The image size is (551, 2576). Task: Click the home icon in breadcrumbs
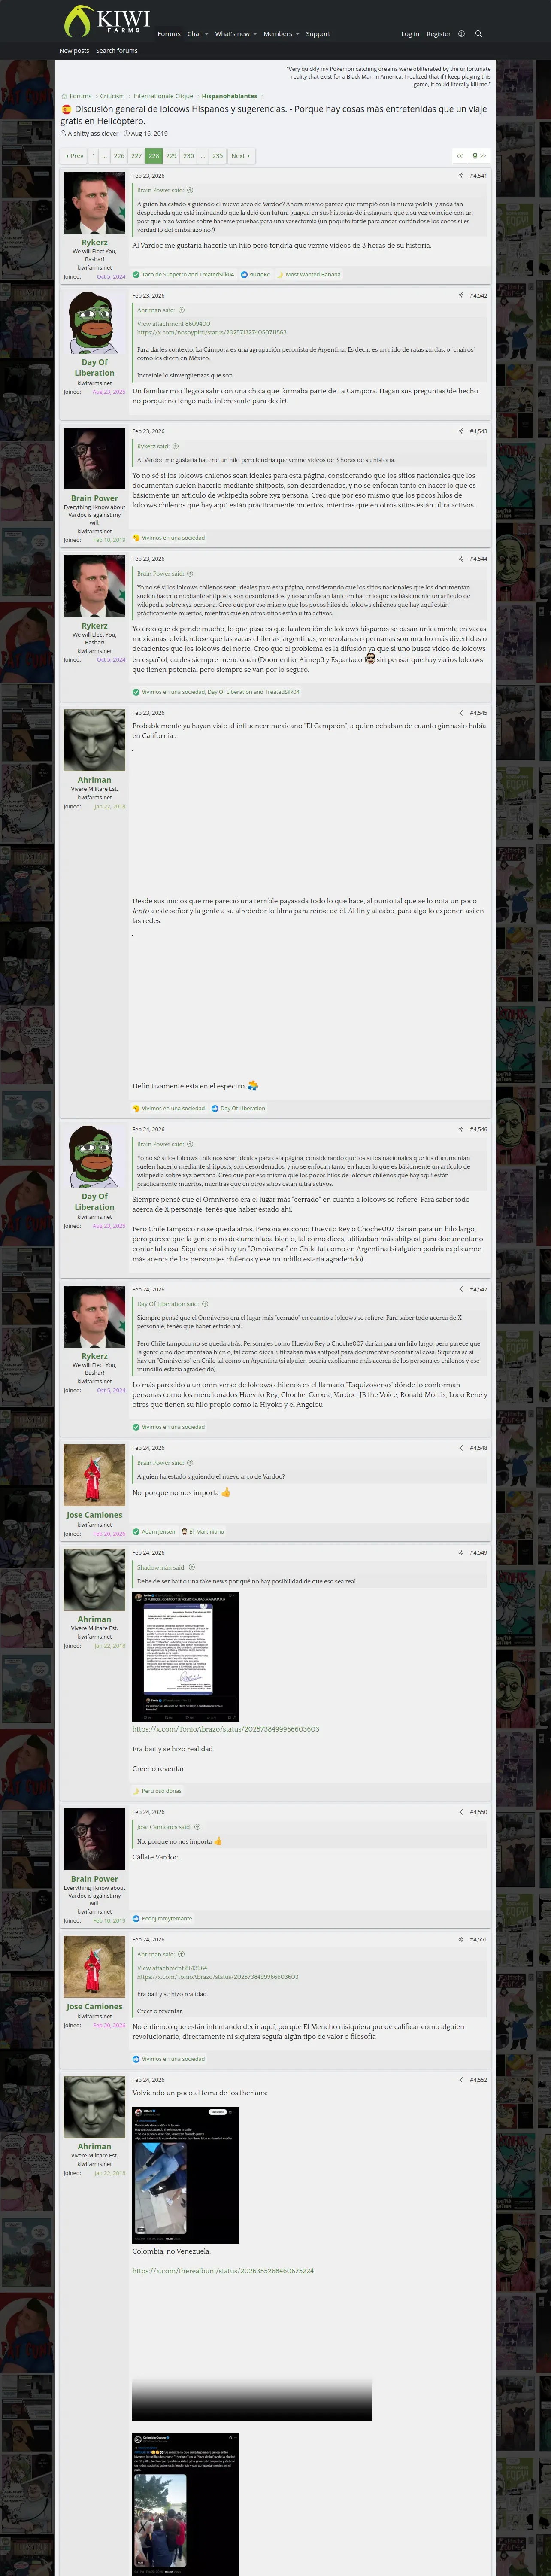64,96
